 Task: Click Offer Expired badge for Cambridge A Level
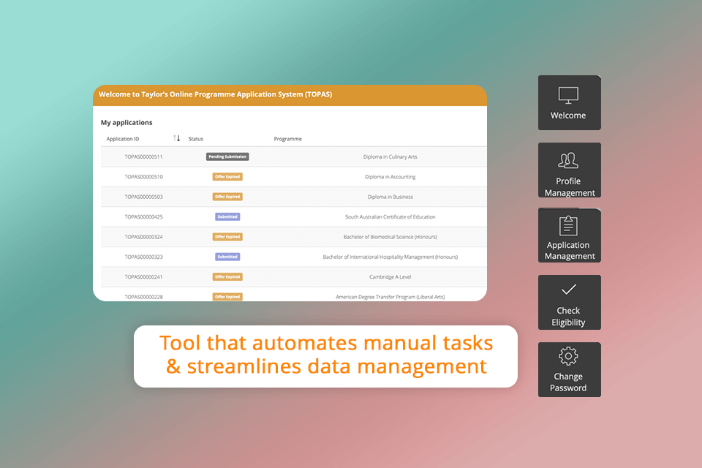coord(227,276)
